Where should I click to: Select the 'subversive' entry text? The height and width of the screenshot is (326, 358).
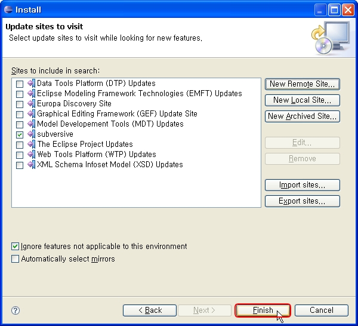[x=55, y=134]
